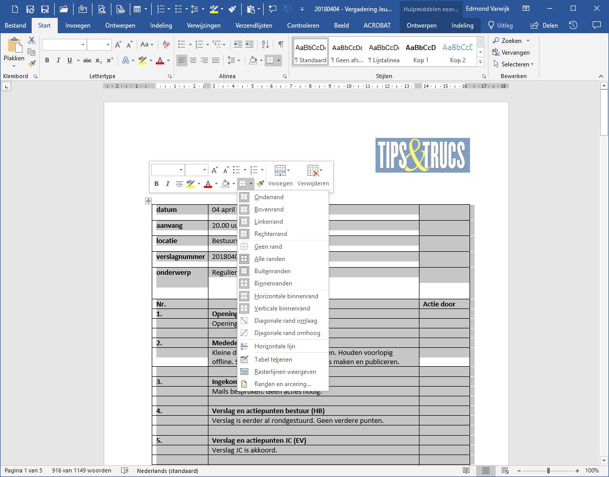
Task: Toggle Underline in the ribbon
Action: (x=69, y=60)
